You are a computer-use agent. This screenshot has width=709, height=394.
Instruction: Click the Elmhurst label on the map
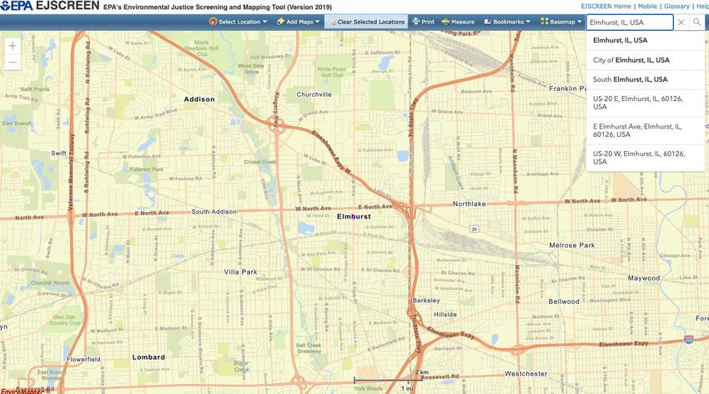point(354,217)
